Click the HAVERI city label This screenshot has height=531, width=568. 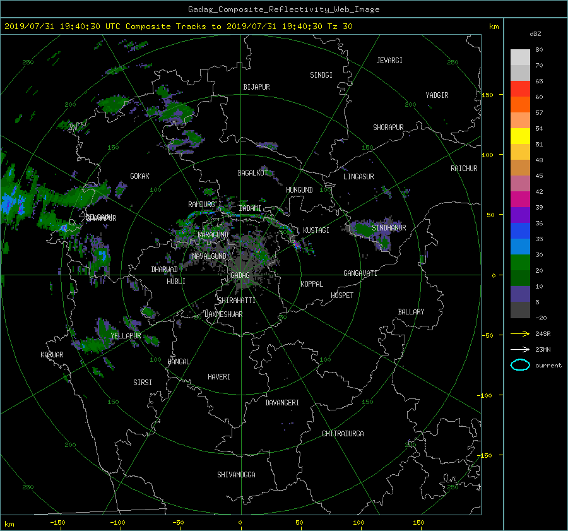[x=219, y=377]
